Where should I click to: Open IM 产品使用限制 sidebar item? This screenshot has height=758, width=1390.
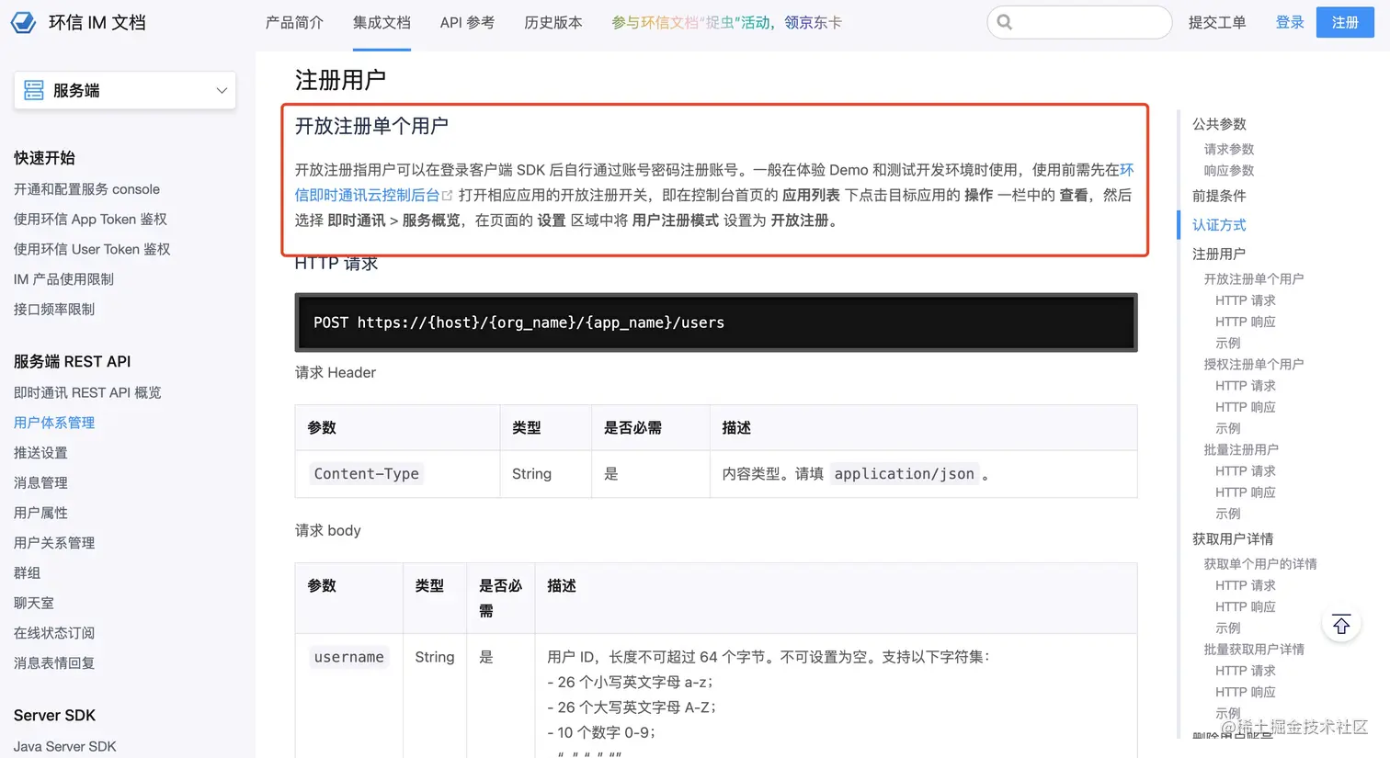coord(63,279)
